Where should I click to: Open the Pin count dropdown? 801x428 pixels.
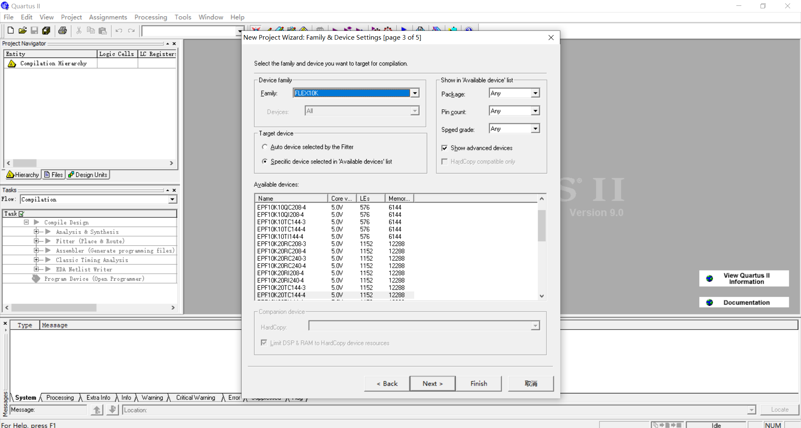[x=535, y=111]
